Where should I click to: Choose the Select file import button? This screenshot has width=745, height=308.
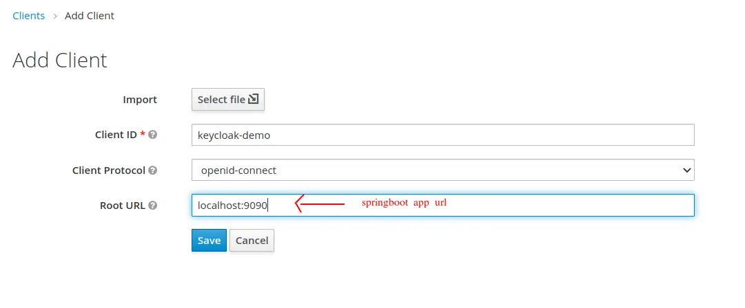click(228, 100)
